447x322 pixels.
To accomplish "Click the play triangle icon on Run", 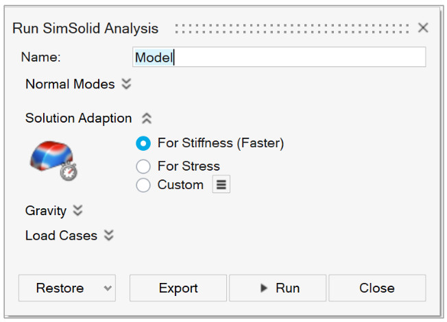I will (264, 288).
